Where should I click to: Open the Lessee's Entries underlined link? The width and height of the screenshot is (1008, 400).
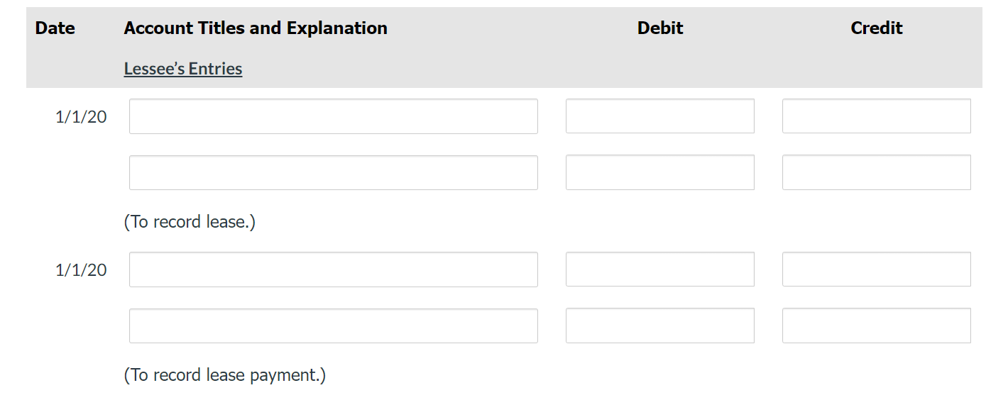pyautogui.click(x=182, y=69)
